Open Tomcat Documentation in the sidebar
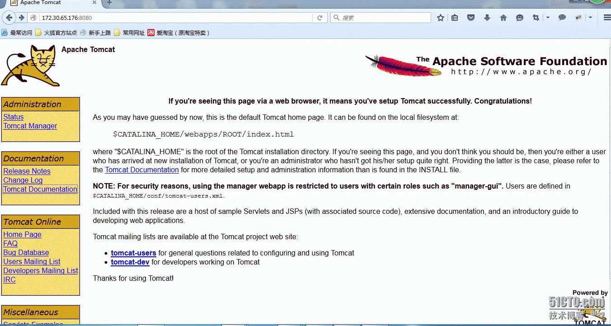The width and height of the screenshot is (611, 326). tap(40, 189)
